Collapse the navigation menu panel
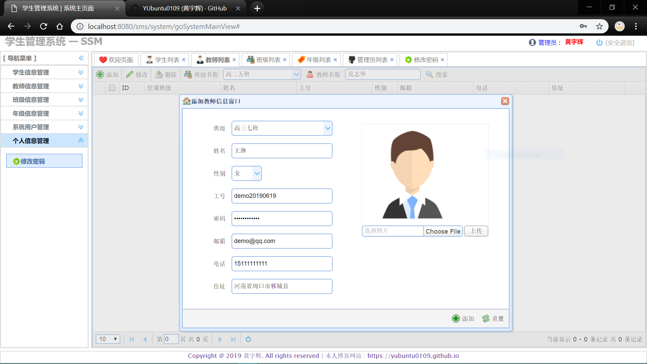 81,58
